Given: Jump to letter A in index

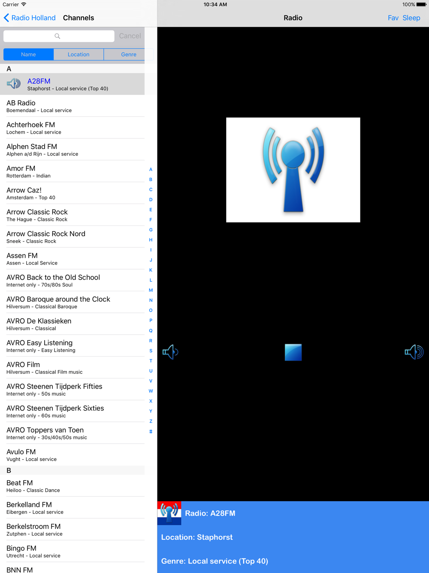Looking at the screenshot, I should coord(151,169).
